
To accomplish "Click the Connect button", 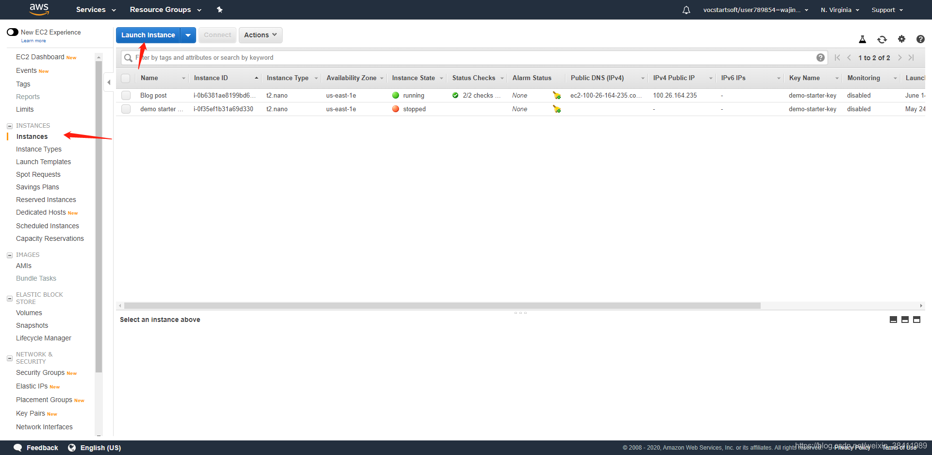I will click(217, 35).
